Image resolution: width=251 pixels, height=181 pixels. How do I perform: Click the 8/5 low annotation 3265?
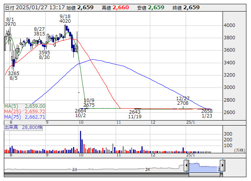click(x=13, y=73)
